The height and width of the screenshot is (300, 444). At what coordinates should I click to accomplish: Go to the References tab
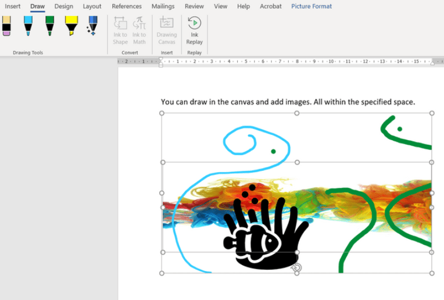(x=127, y=6)
